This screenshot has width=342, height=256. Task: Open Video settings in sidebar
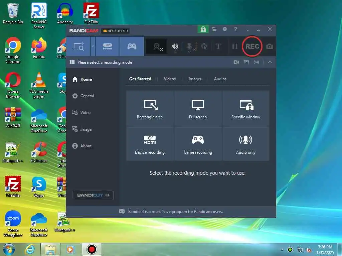(81, 113)
